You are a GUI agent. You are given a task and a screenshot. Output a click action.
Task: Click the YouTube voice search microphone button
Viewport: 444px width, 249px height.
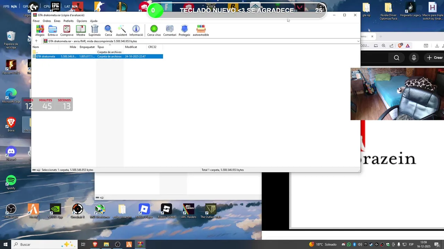414,58
